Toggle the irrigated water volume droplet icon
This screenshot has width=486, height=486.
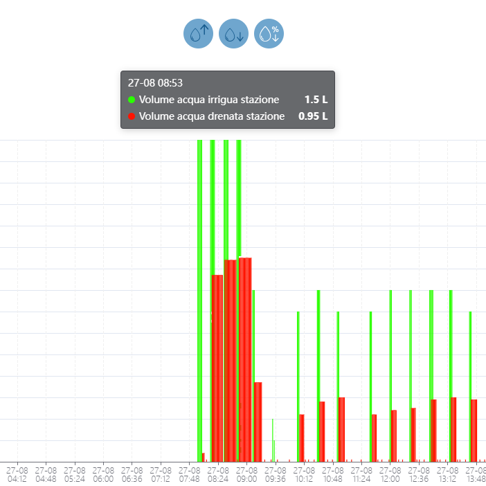point(198,34)
